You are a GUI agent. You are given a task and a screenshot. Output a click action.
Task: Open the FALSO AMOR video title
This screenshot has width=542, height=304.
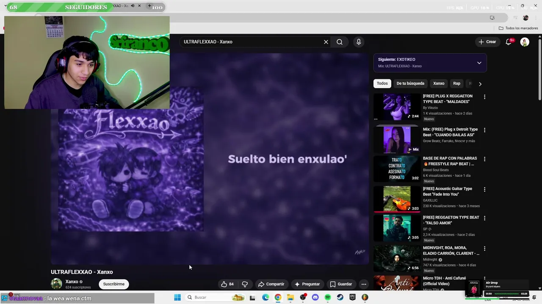click(451, 220)
